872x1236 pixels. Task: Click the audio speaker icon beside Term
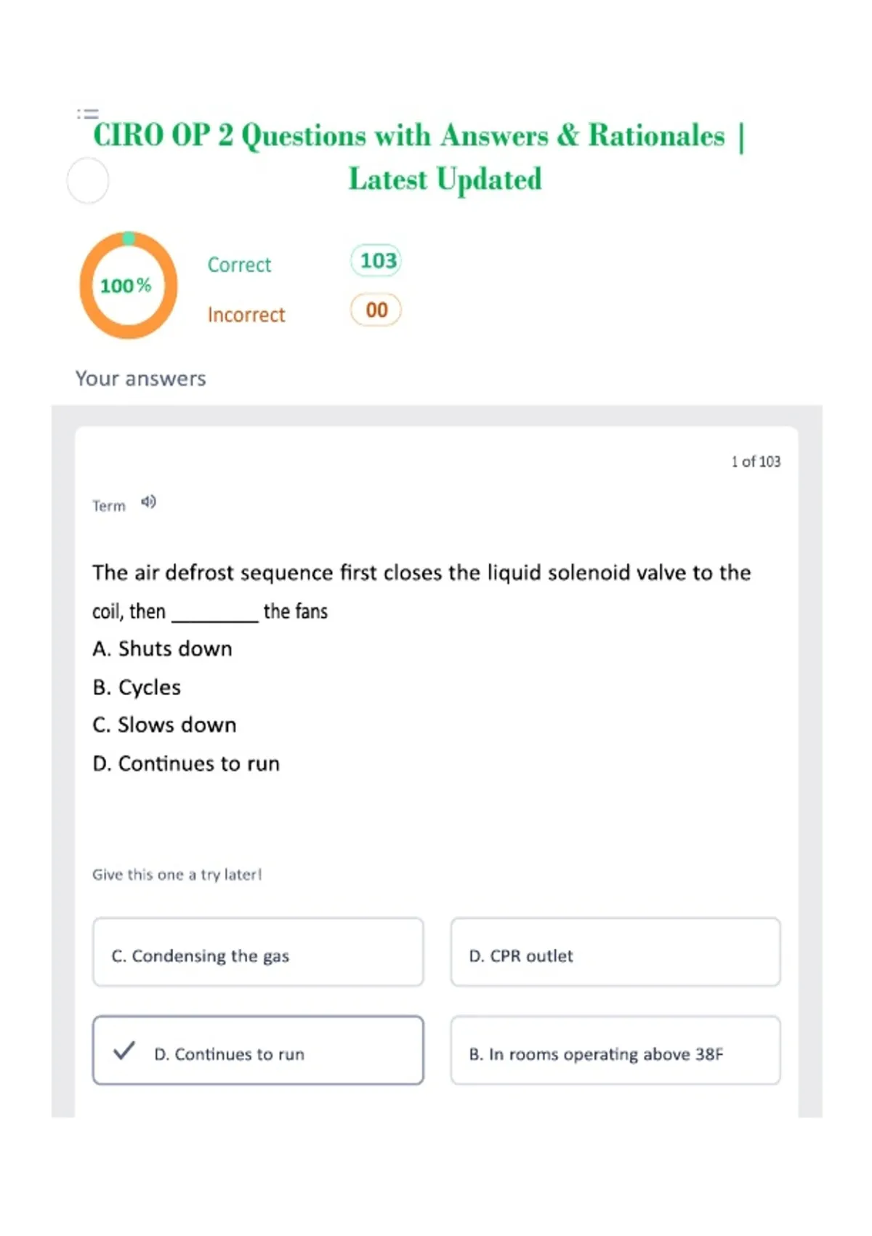pyautogui.click(x=148, y=502)
